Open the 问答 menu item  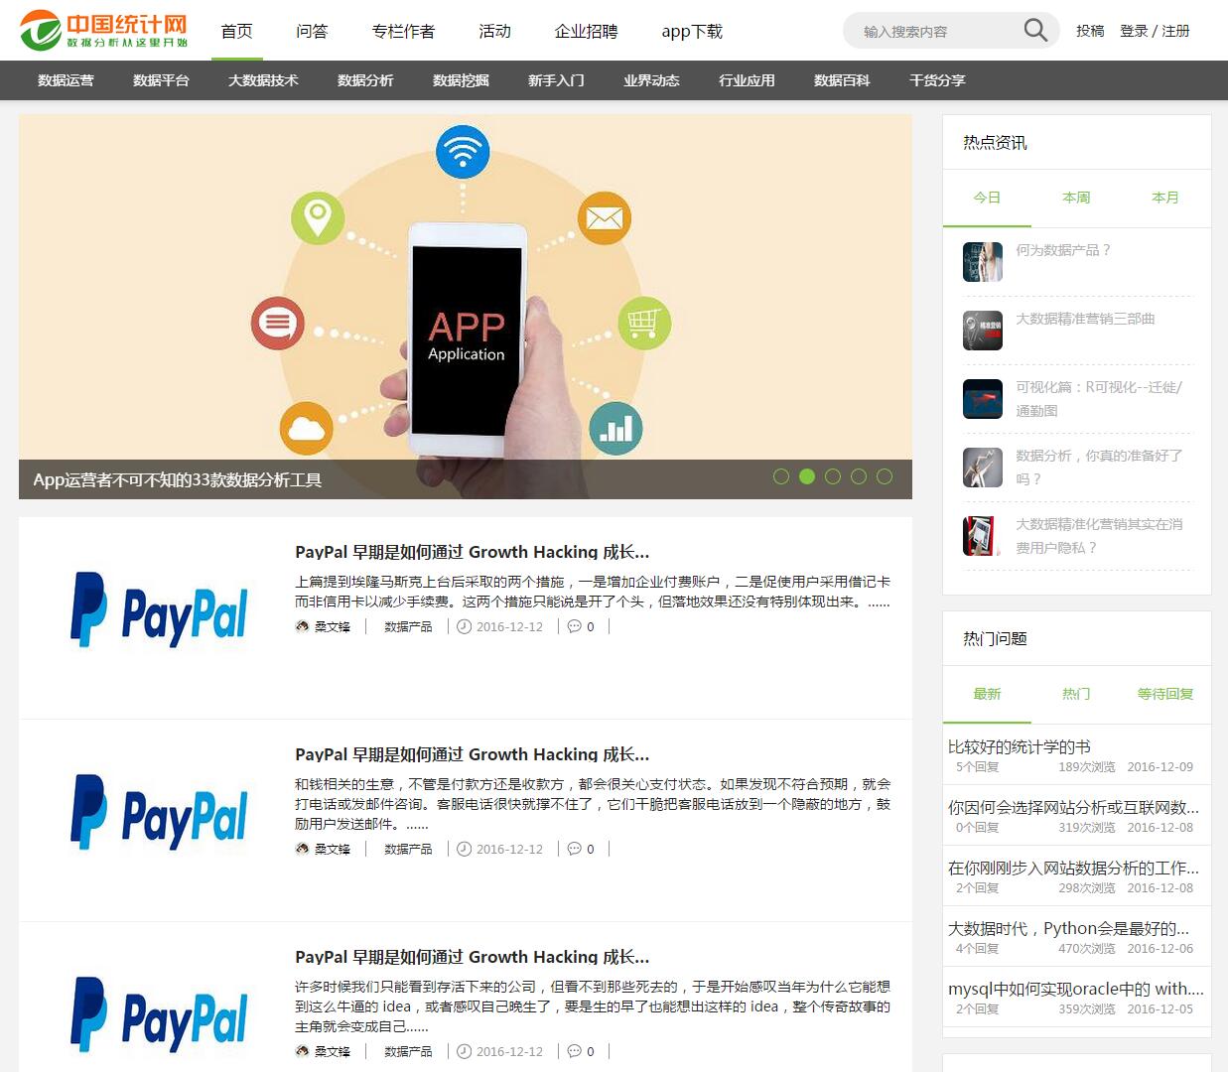tap(312, 31)
